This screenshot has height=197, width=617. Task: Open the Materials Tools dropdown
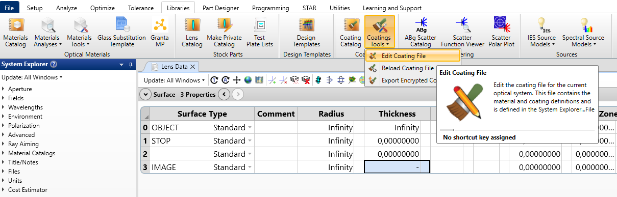79,33
